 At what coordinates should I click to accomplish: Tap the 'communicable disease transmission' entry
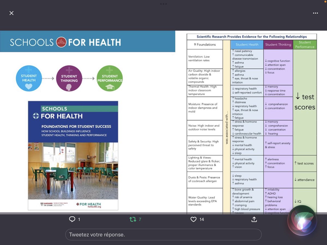[x=245, y=57]
